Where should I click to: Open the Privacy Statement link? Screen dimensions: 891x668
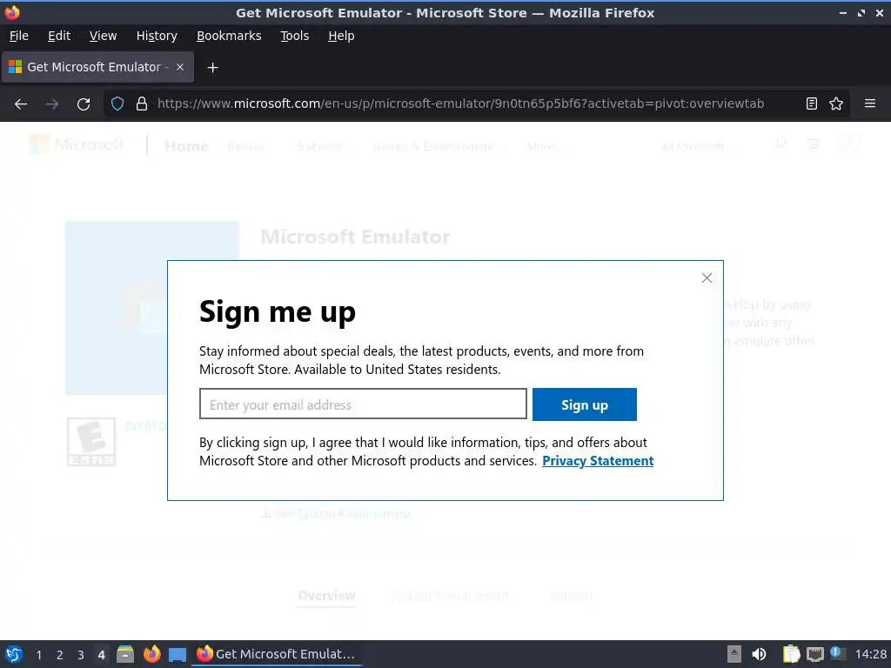(x=597, y=461)
